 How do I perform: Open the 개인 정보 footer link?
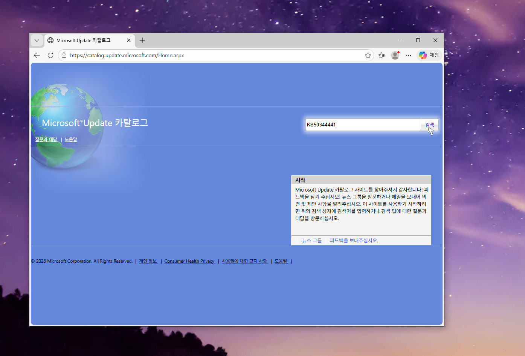pos(148,261)
